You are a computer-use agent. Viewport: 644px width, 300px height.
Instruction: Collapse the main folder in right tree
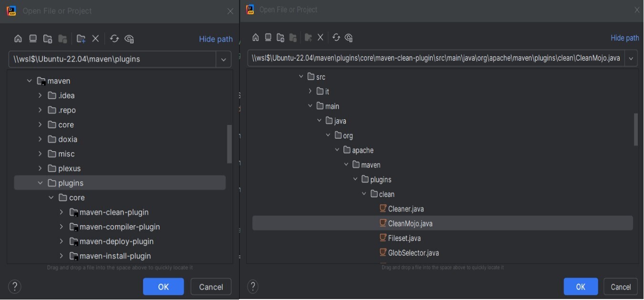[310, 106]
